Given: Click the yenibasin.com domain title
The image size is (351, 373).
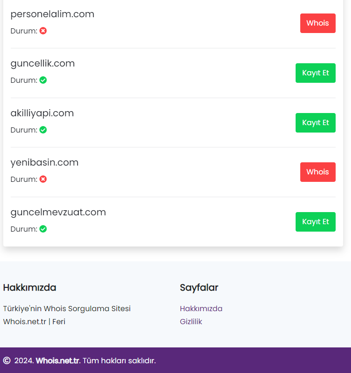Looking at the screenshot, I should tap(45, 162).
